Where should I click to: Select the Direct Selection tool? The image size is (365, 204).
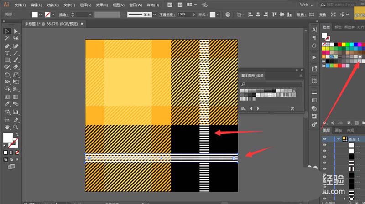coord(16,31)
